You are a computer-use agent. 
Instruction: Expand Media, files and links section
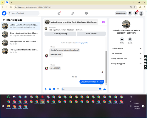(126, 59)
